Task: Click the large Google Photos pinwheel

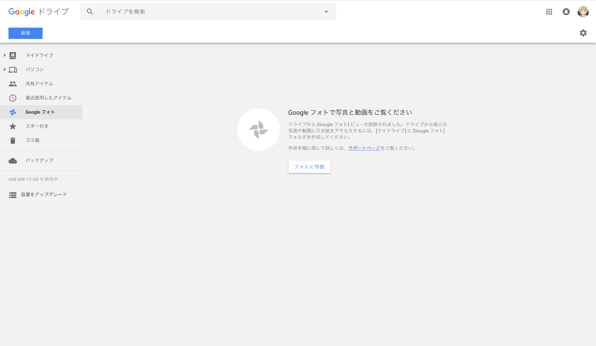Action: pos(259,129)
